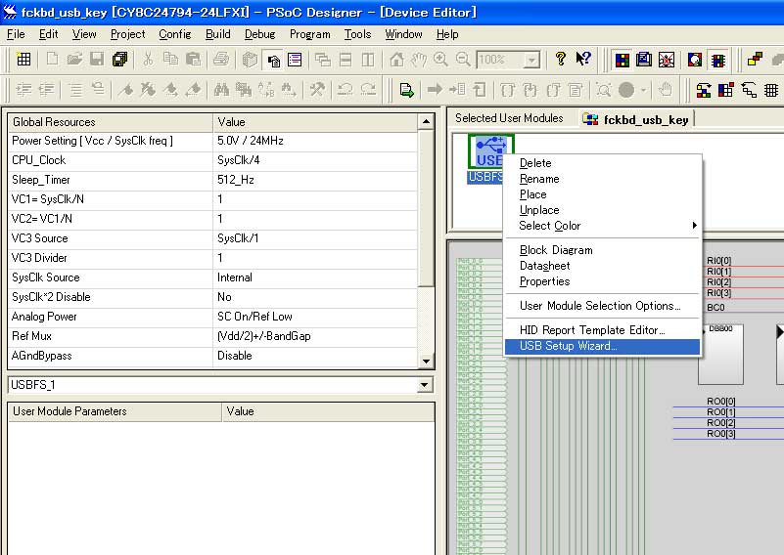Screen dimensions: 784x555
Task: Open the USBFS_1 module selector dropdown
Action: (425, 385)
